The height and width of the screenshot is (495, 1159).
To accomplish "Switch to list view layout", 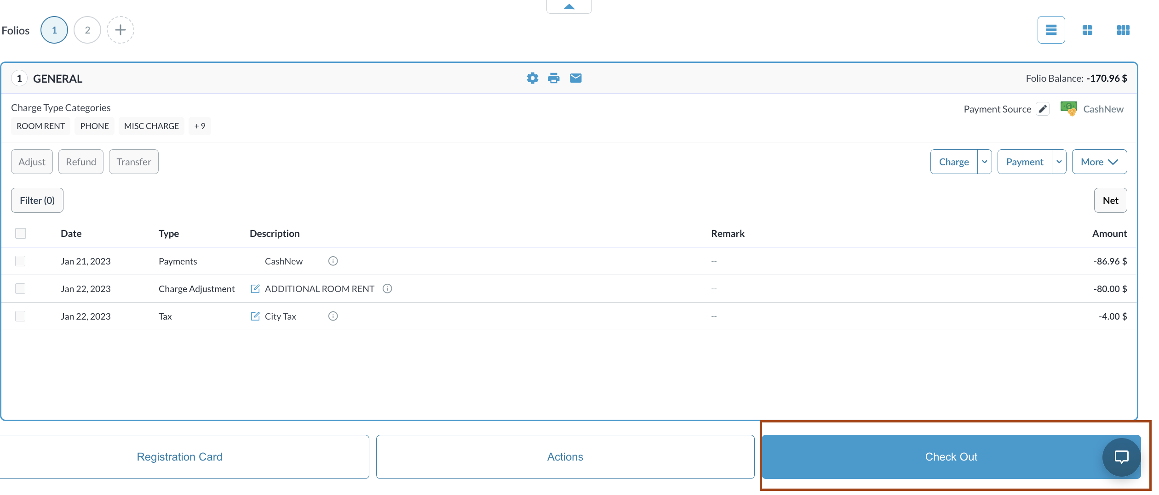I will (x=1051, y=30).
